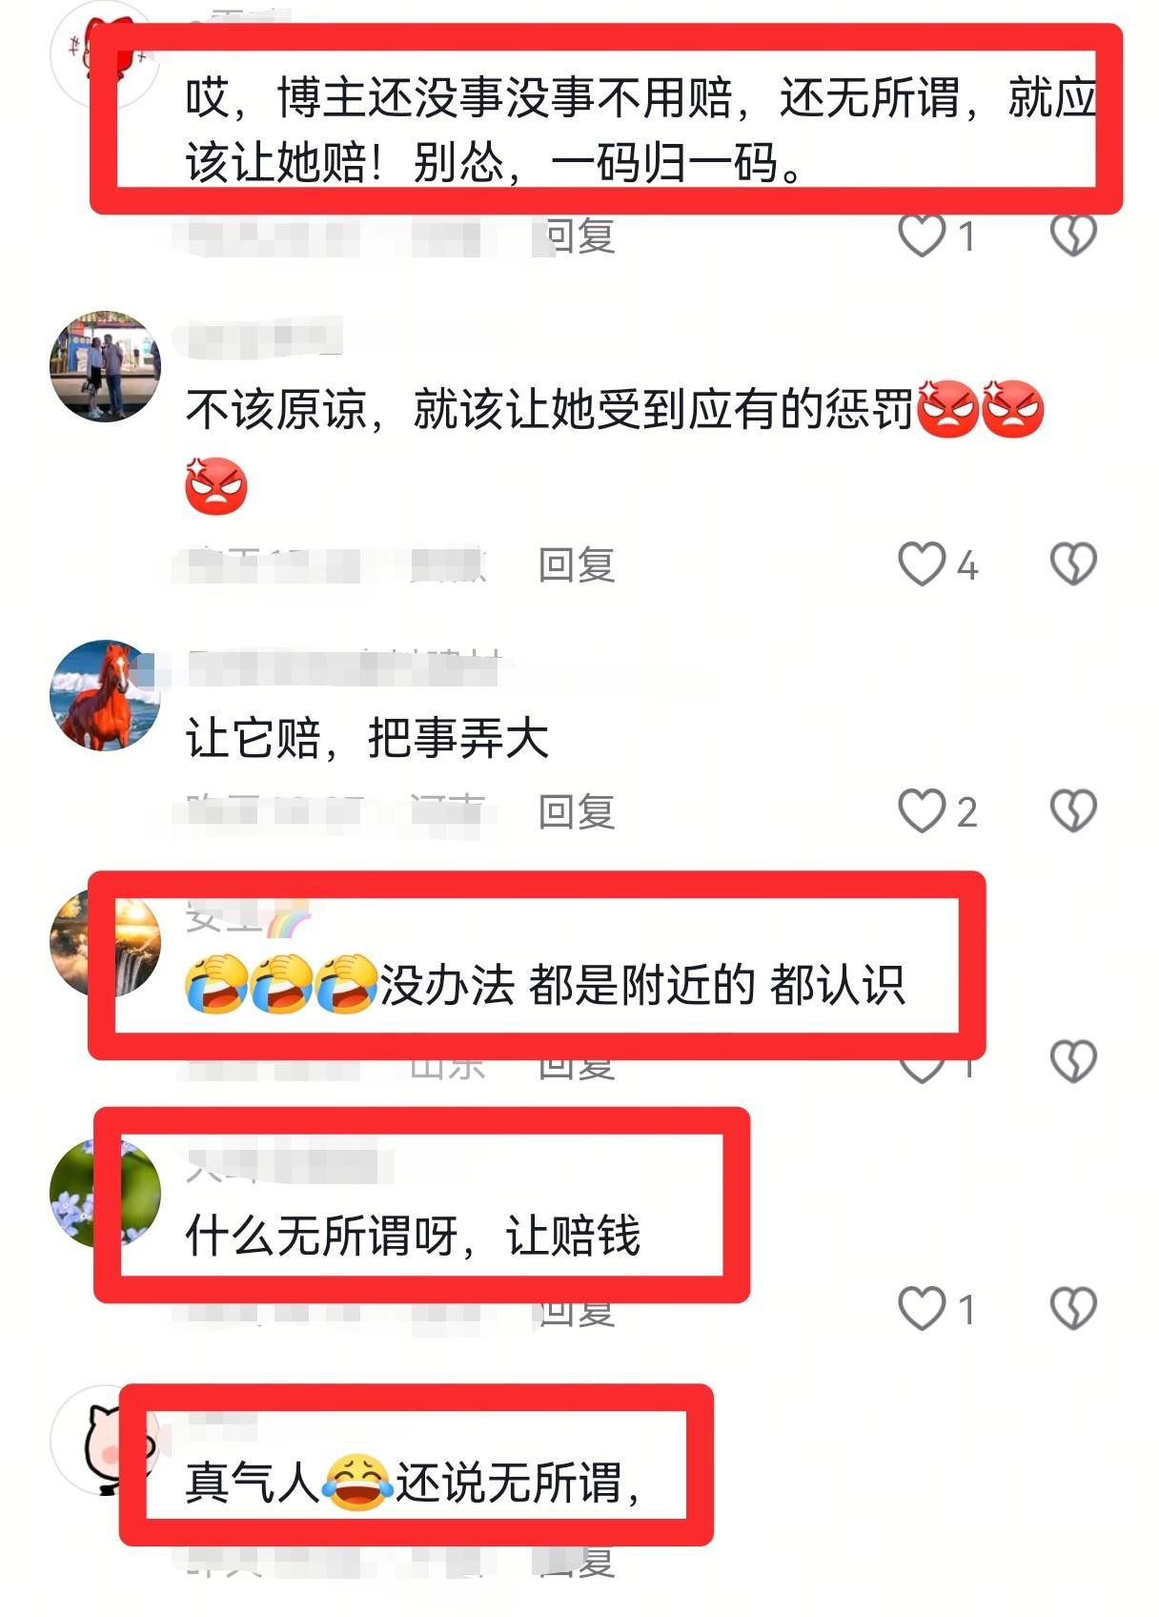Reply to the first comment '哎，博主还没事'

pyautogui.click(x=579, y=235)
